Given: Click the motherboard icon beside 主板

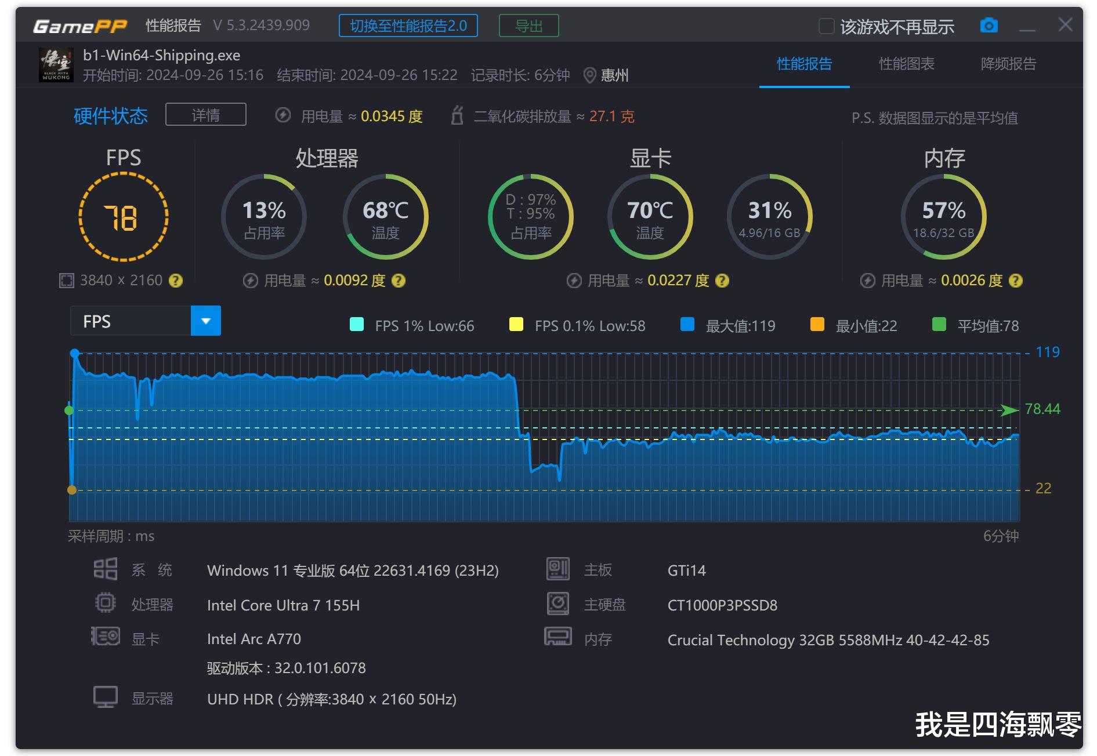Looking at the screenshot, I should pos(558,569).
